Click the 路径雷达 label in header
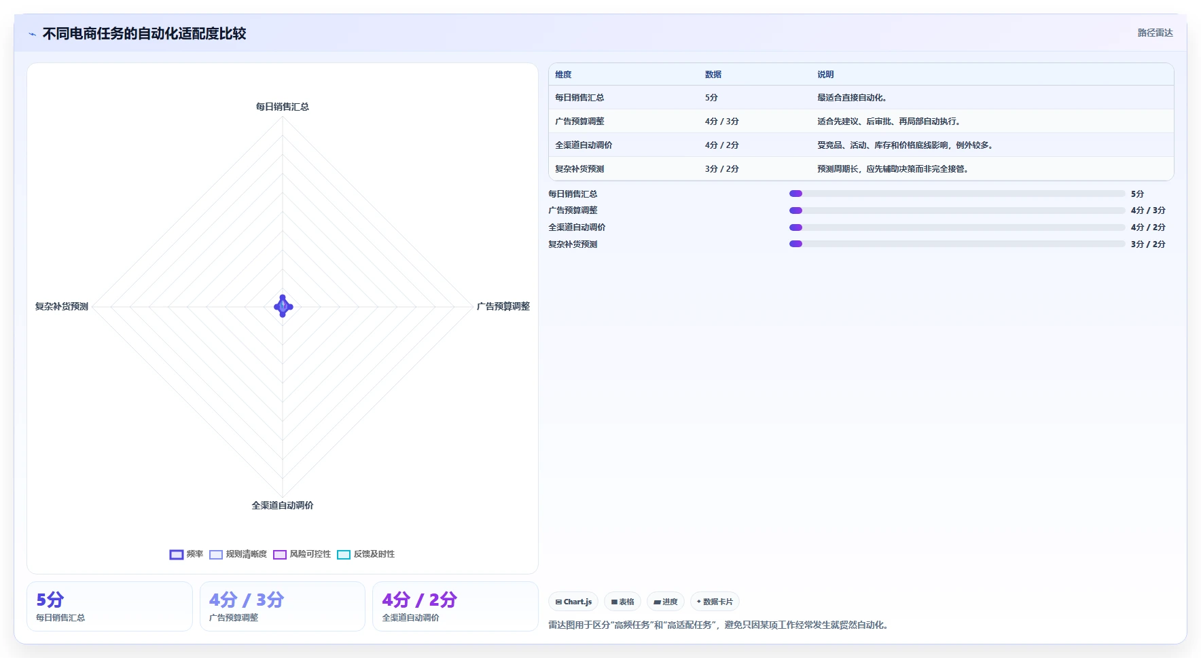The height and width of the screenshot is (658, 1201). click(x=1155, y=33)
